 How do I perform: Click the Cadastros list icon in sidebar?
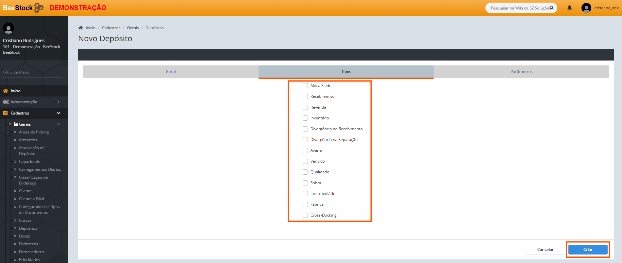pos(5,113)
